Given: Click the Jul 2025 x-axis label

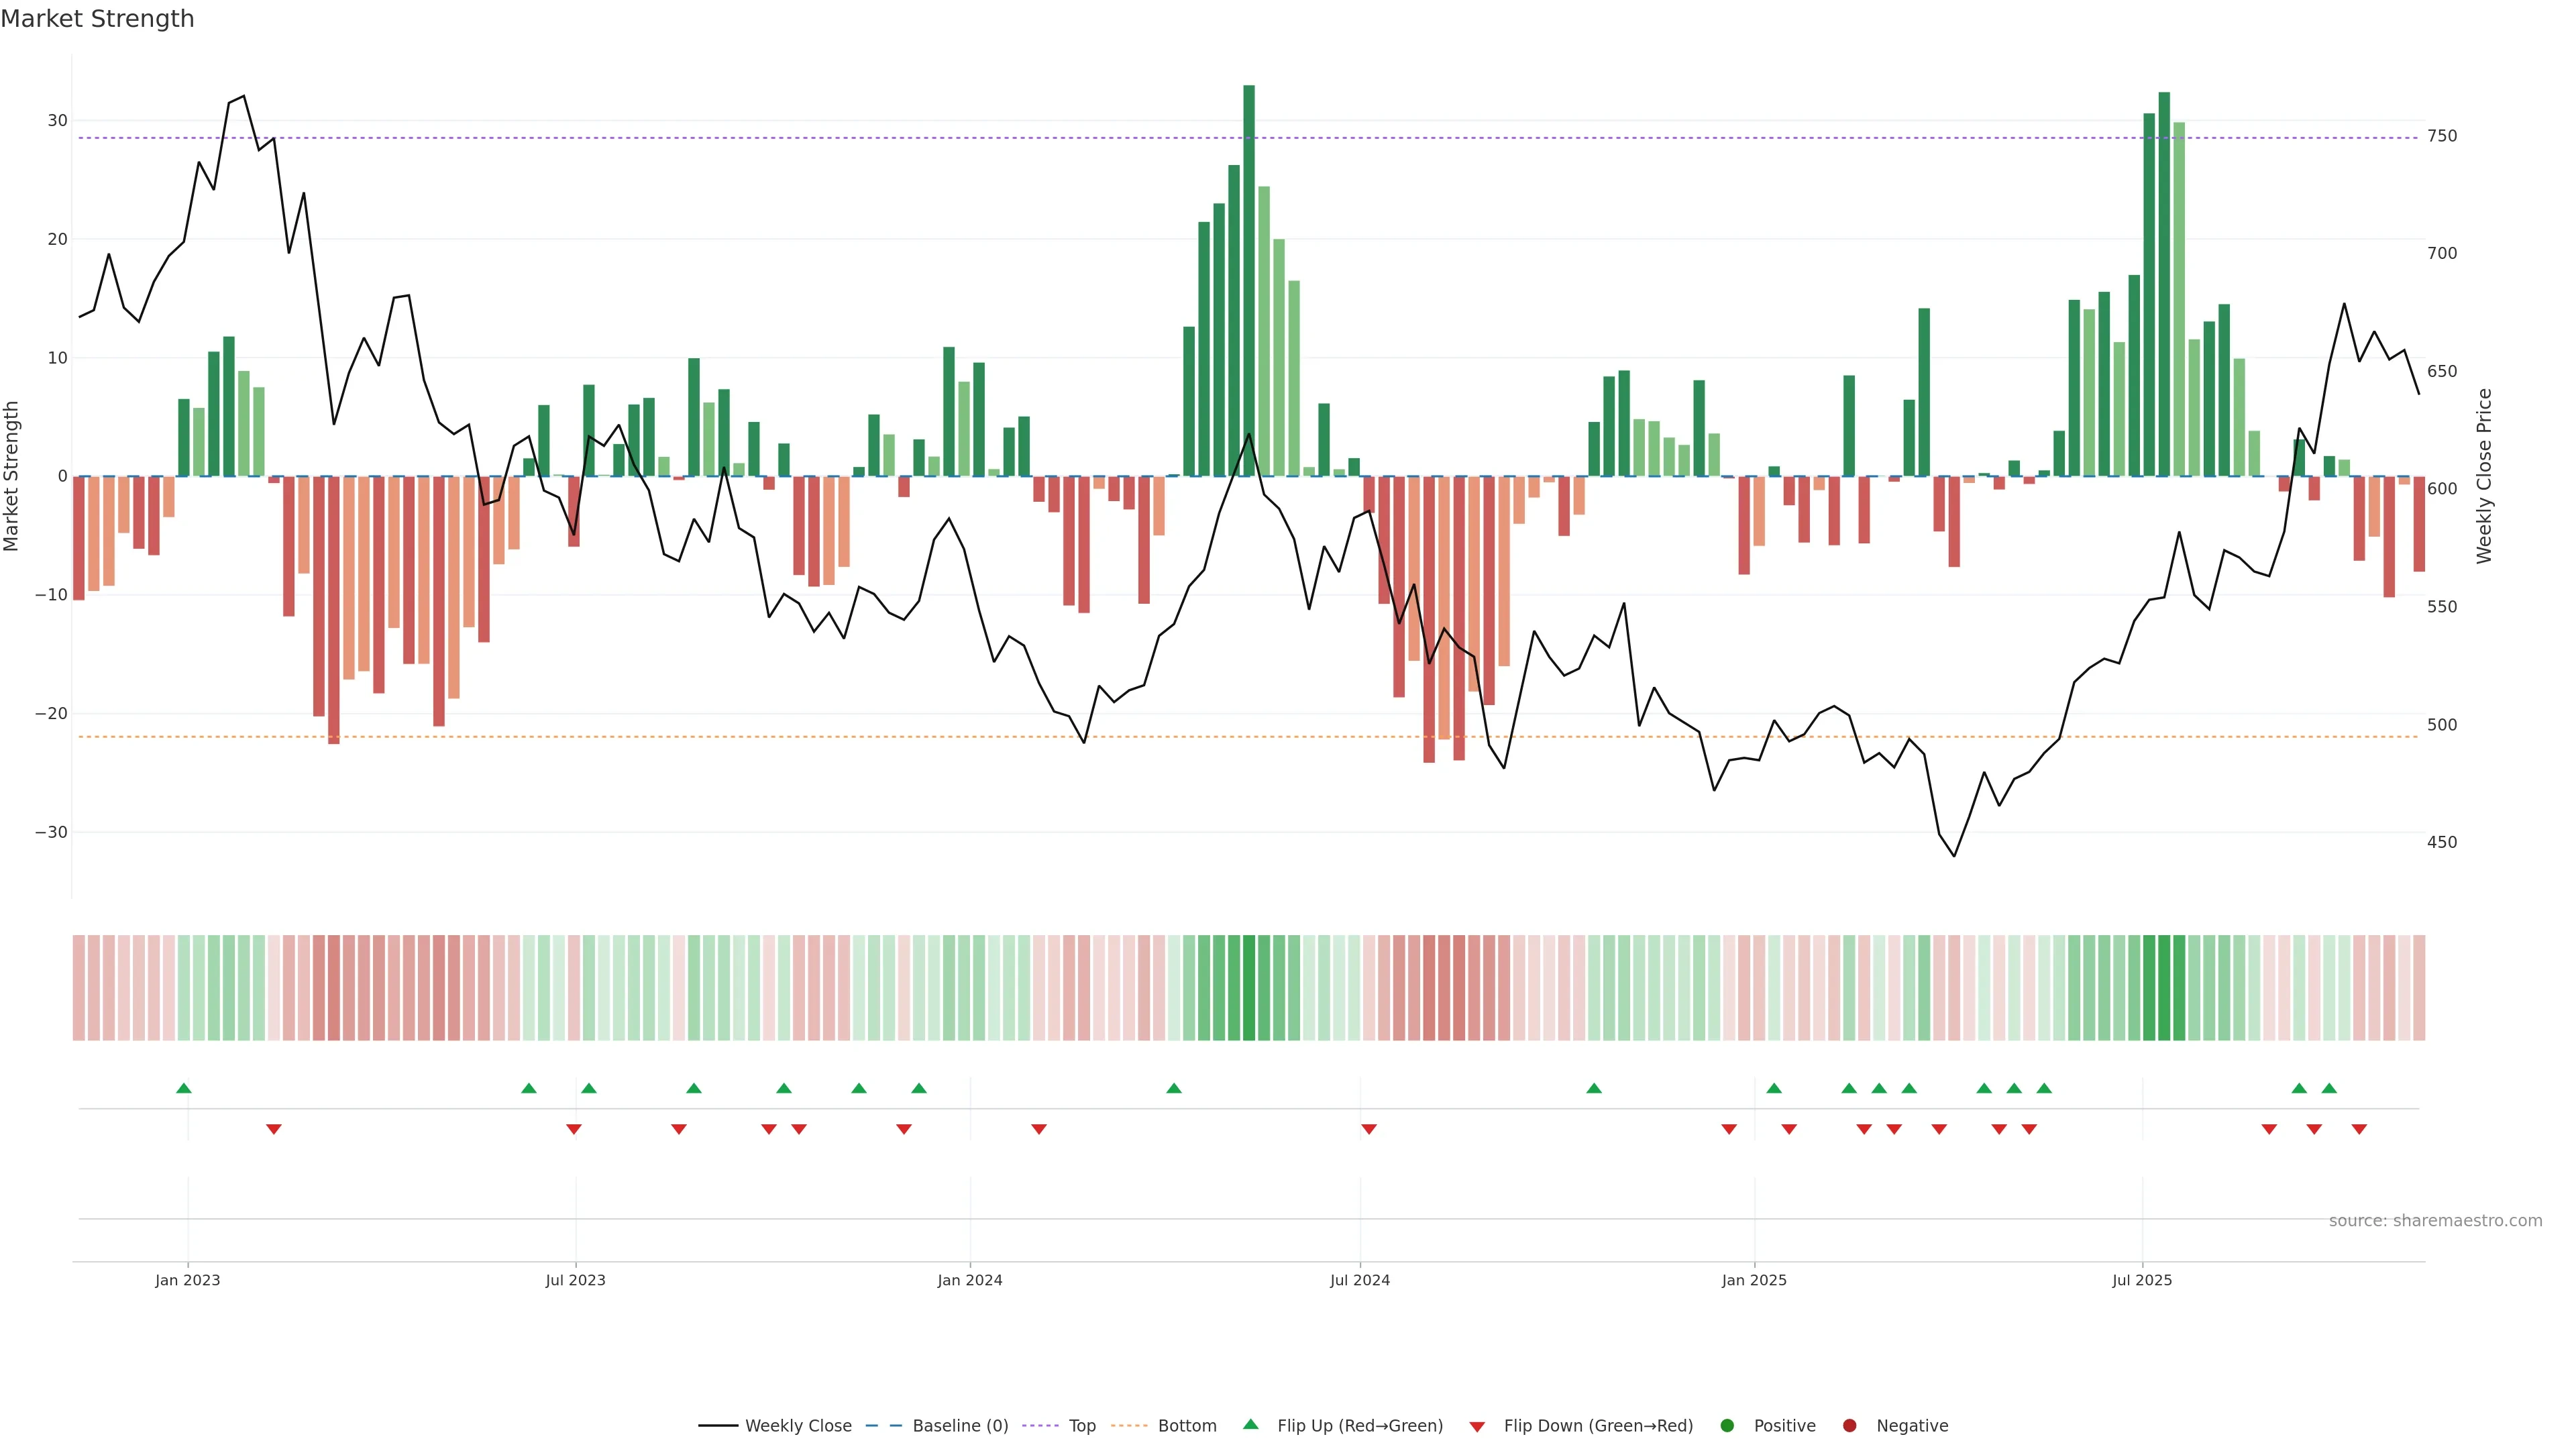Looking at the screenshot, I should click(2142, 1280).
